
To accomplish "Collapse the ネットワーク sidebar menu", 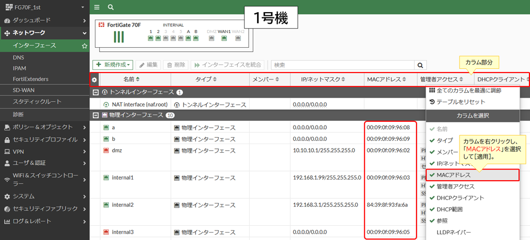I will 84,33.
